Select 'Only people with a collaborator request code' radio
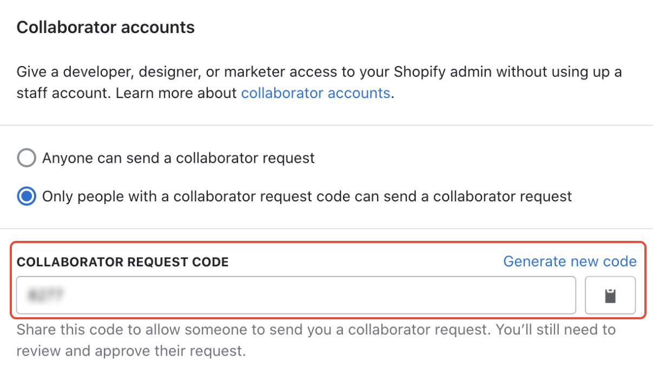This screenshot has height=374, width=653. click(x=27, y=196)
